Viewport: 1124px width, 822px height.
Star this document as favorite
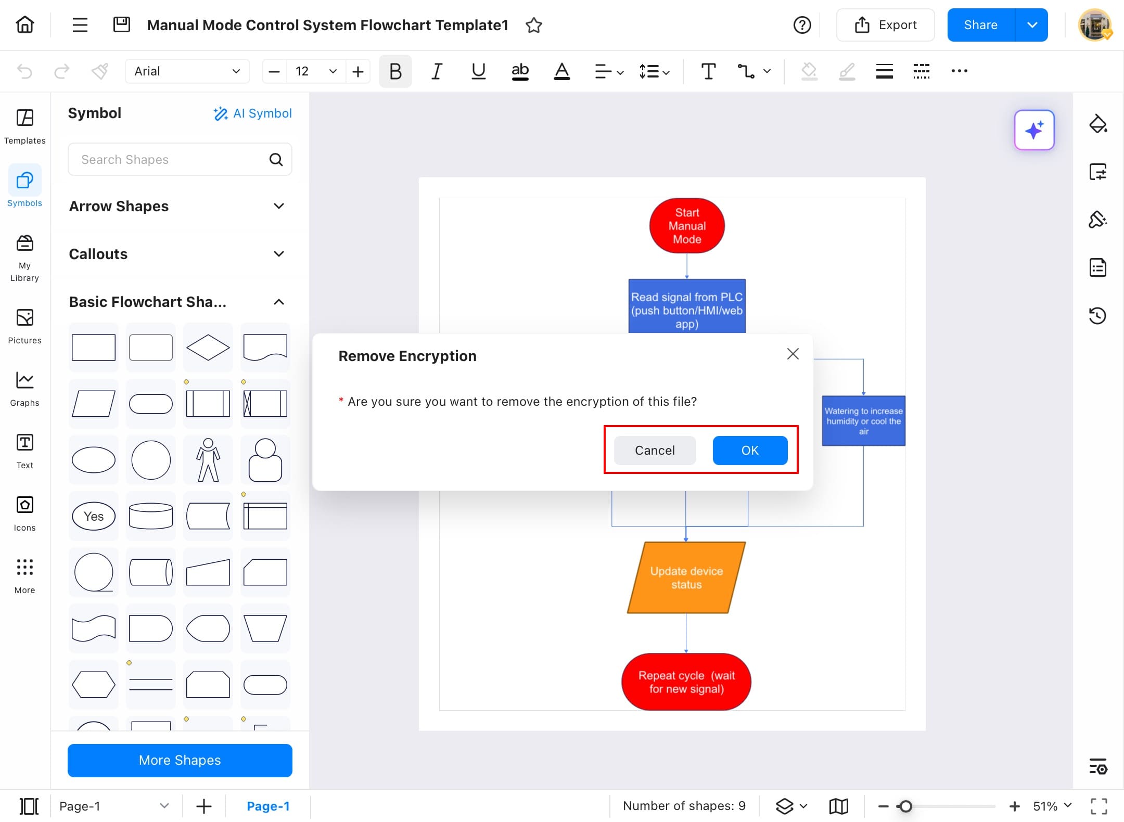pyautogui.click(x=534, y=25)
